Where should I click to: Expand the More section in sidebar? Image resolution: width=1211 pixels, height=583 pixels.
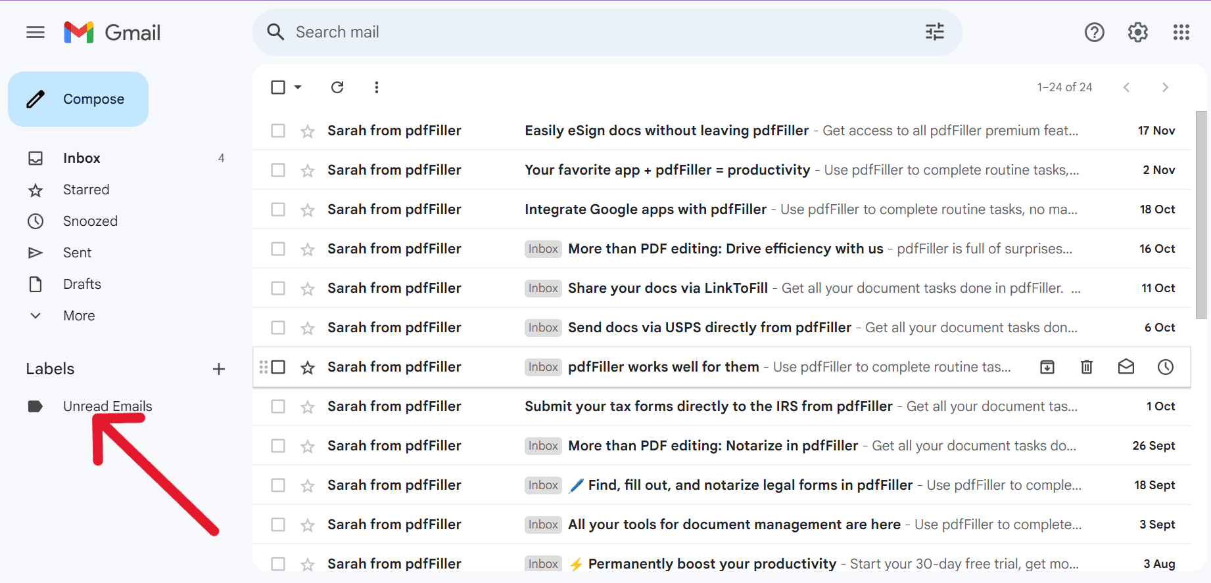click(79, 316)
